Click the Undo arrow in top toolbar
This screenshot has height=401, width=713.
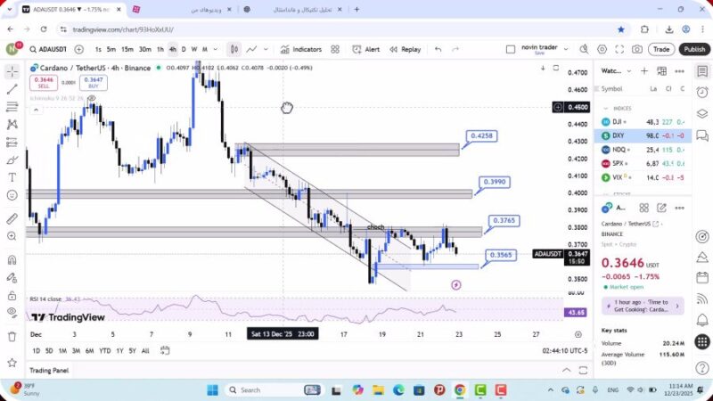(x=438, y=49)
